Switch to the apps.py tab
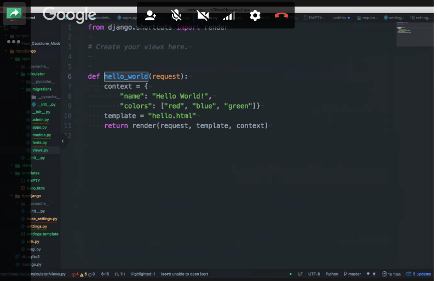 127,18
